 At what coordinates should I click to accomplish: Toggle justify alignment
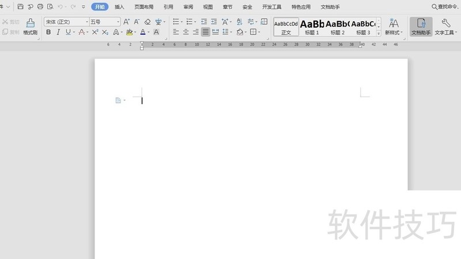[206, 32]
